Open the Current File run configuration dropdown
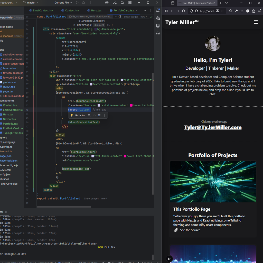Screen dimensions: 263x263 click(x=63, y=3)
